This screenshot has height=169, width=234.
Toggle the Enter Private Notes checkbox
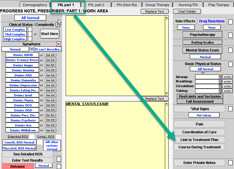tap(230, 163)
